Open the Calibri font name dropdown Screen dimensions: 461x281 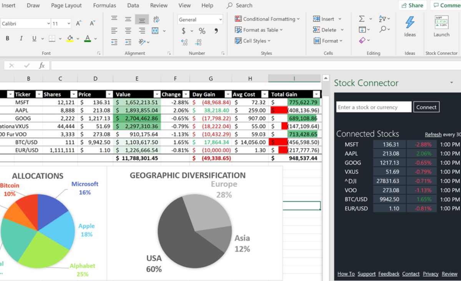[x=48, y=24]
